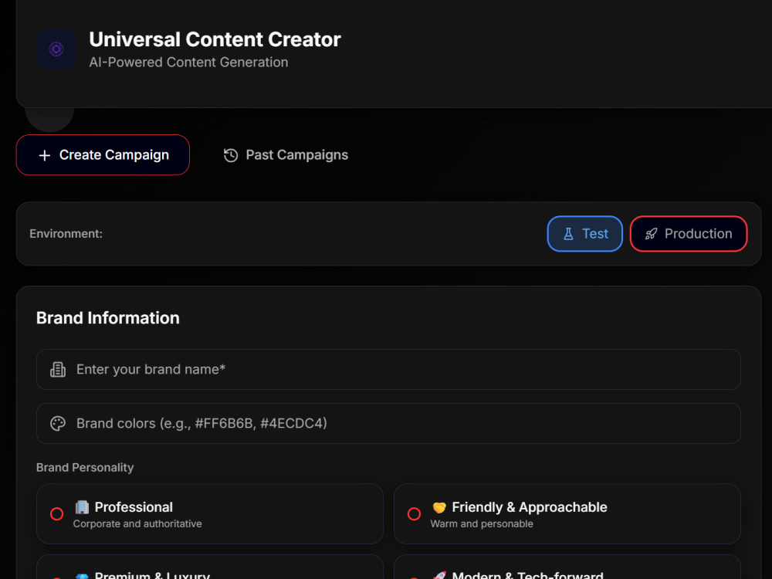Click the Brand Information heading

108,318
